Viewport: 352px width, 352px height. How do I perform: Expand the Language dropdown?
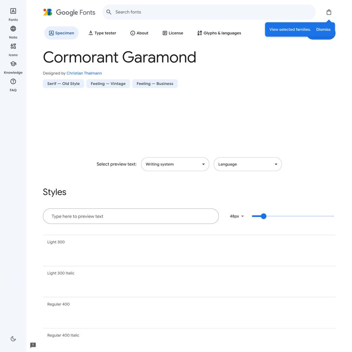point(247,164)
